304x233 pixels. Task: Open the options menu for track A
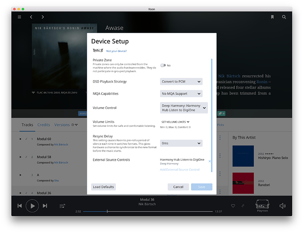click(220, 174)
